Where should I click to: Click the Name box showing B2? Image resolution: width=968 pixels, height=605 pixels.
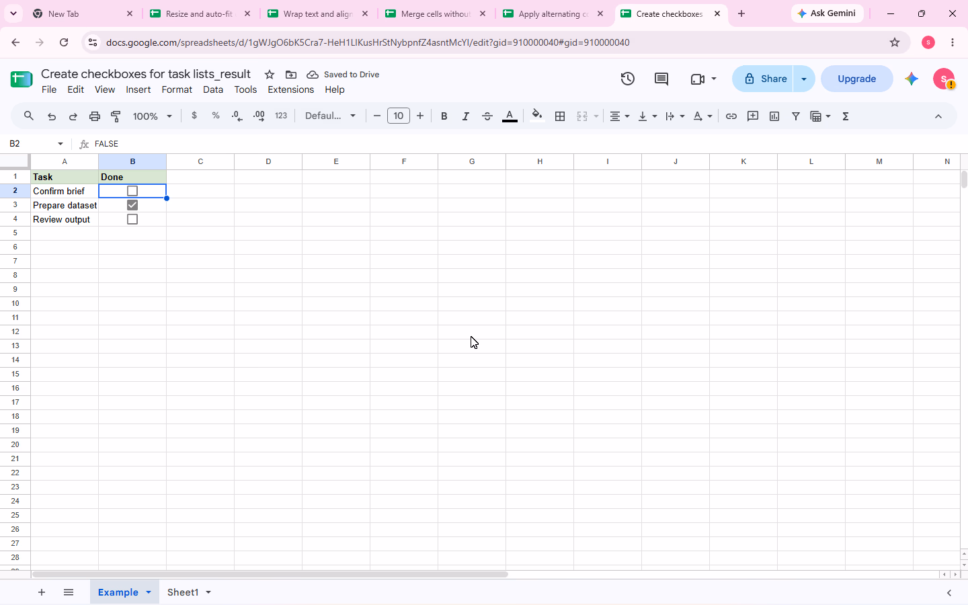[36, 144]
